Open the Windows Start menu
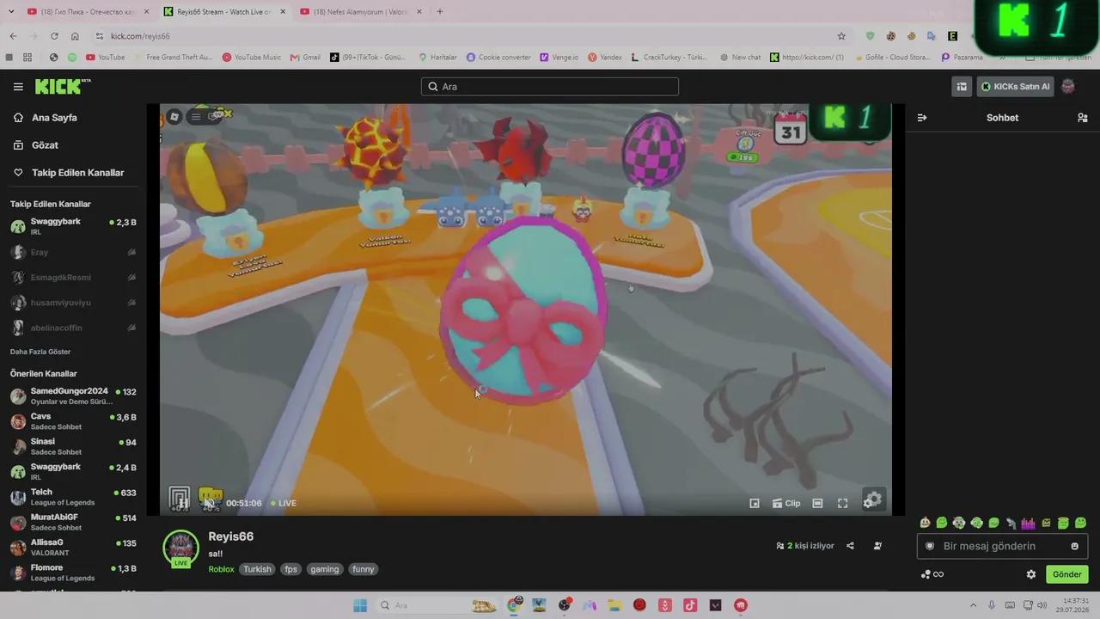The width and height of the screenshot is (1100, 619). coord(360,605)
